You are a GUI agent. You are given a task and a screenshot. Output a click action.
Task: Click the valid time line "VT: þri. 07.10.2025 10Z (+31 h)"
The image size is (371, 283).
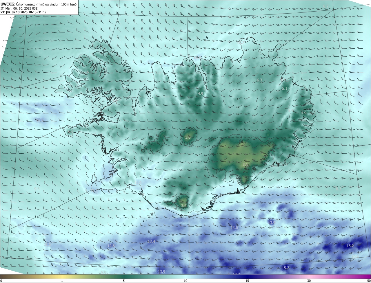(23, 12)
